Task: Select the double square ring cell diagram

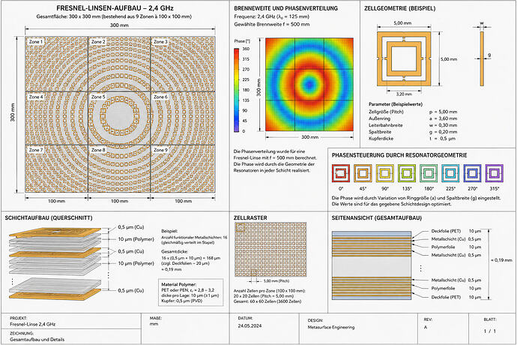Action: (404, 59)
